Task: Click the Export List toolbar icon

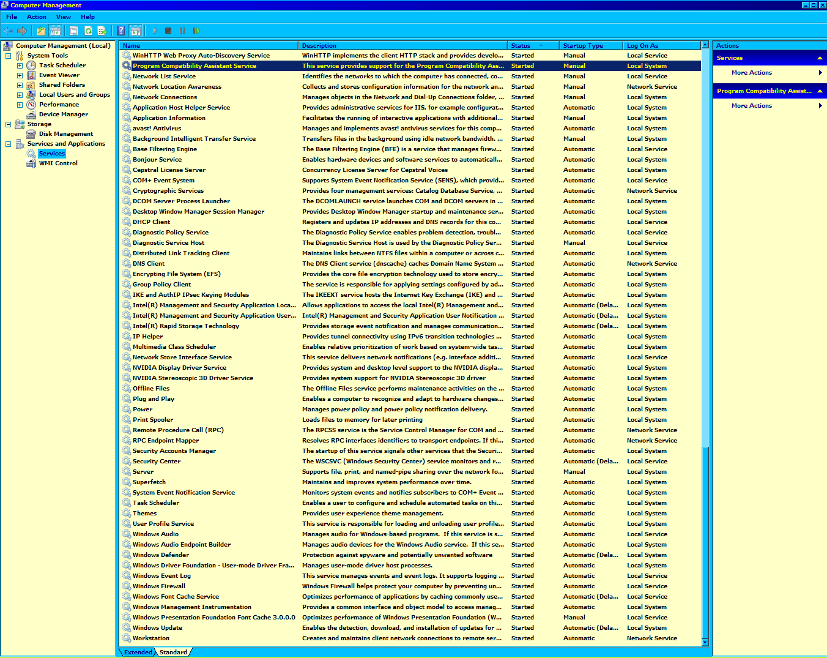Action: pos(102,31)
